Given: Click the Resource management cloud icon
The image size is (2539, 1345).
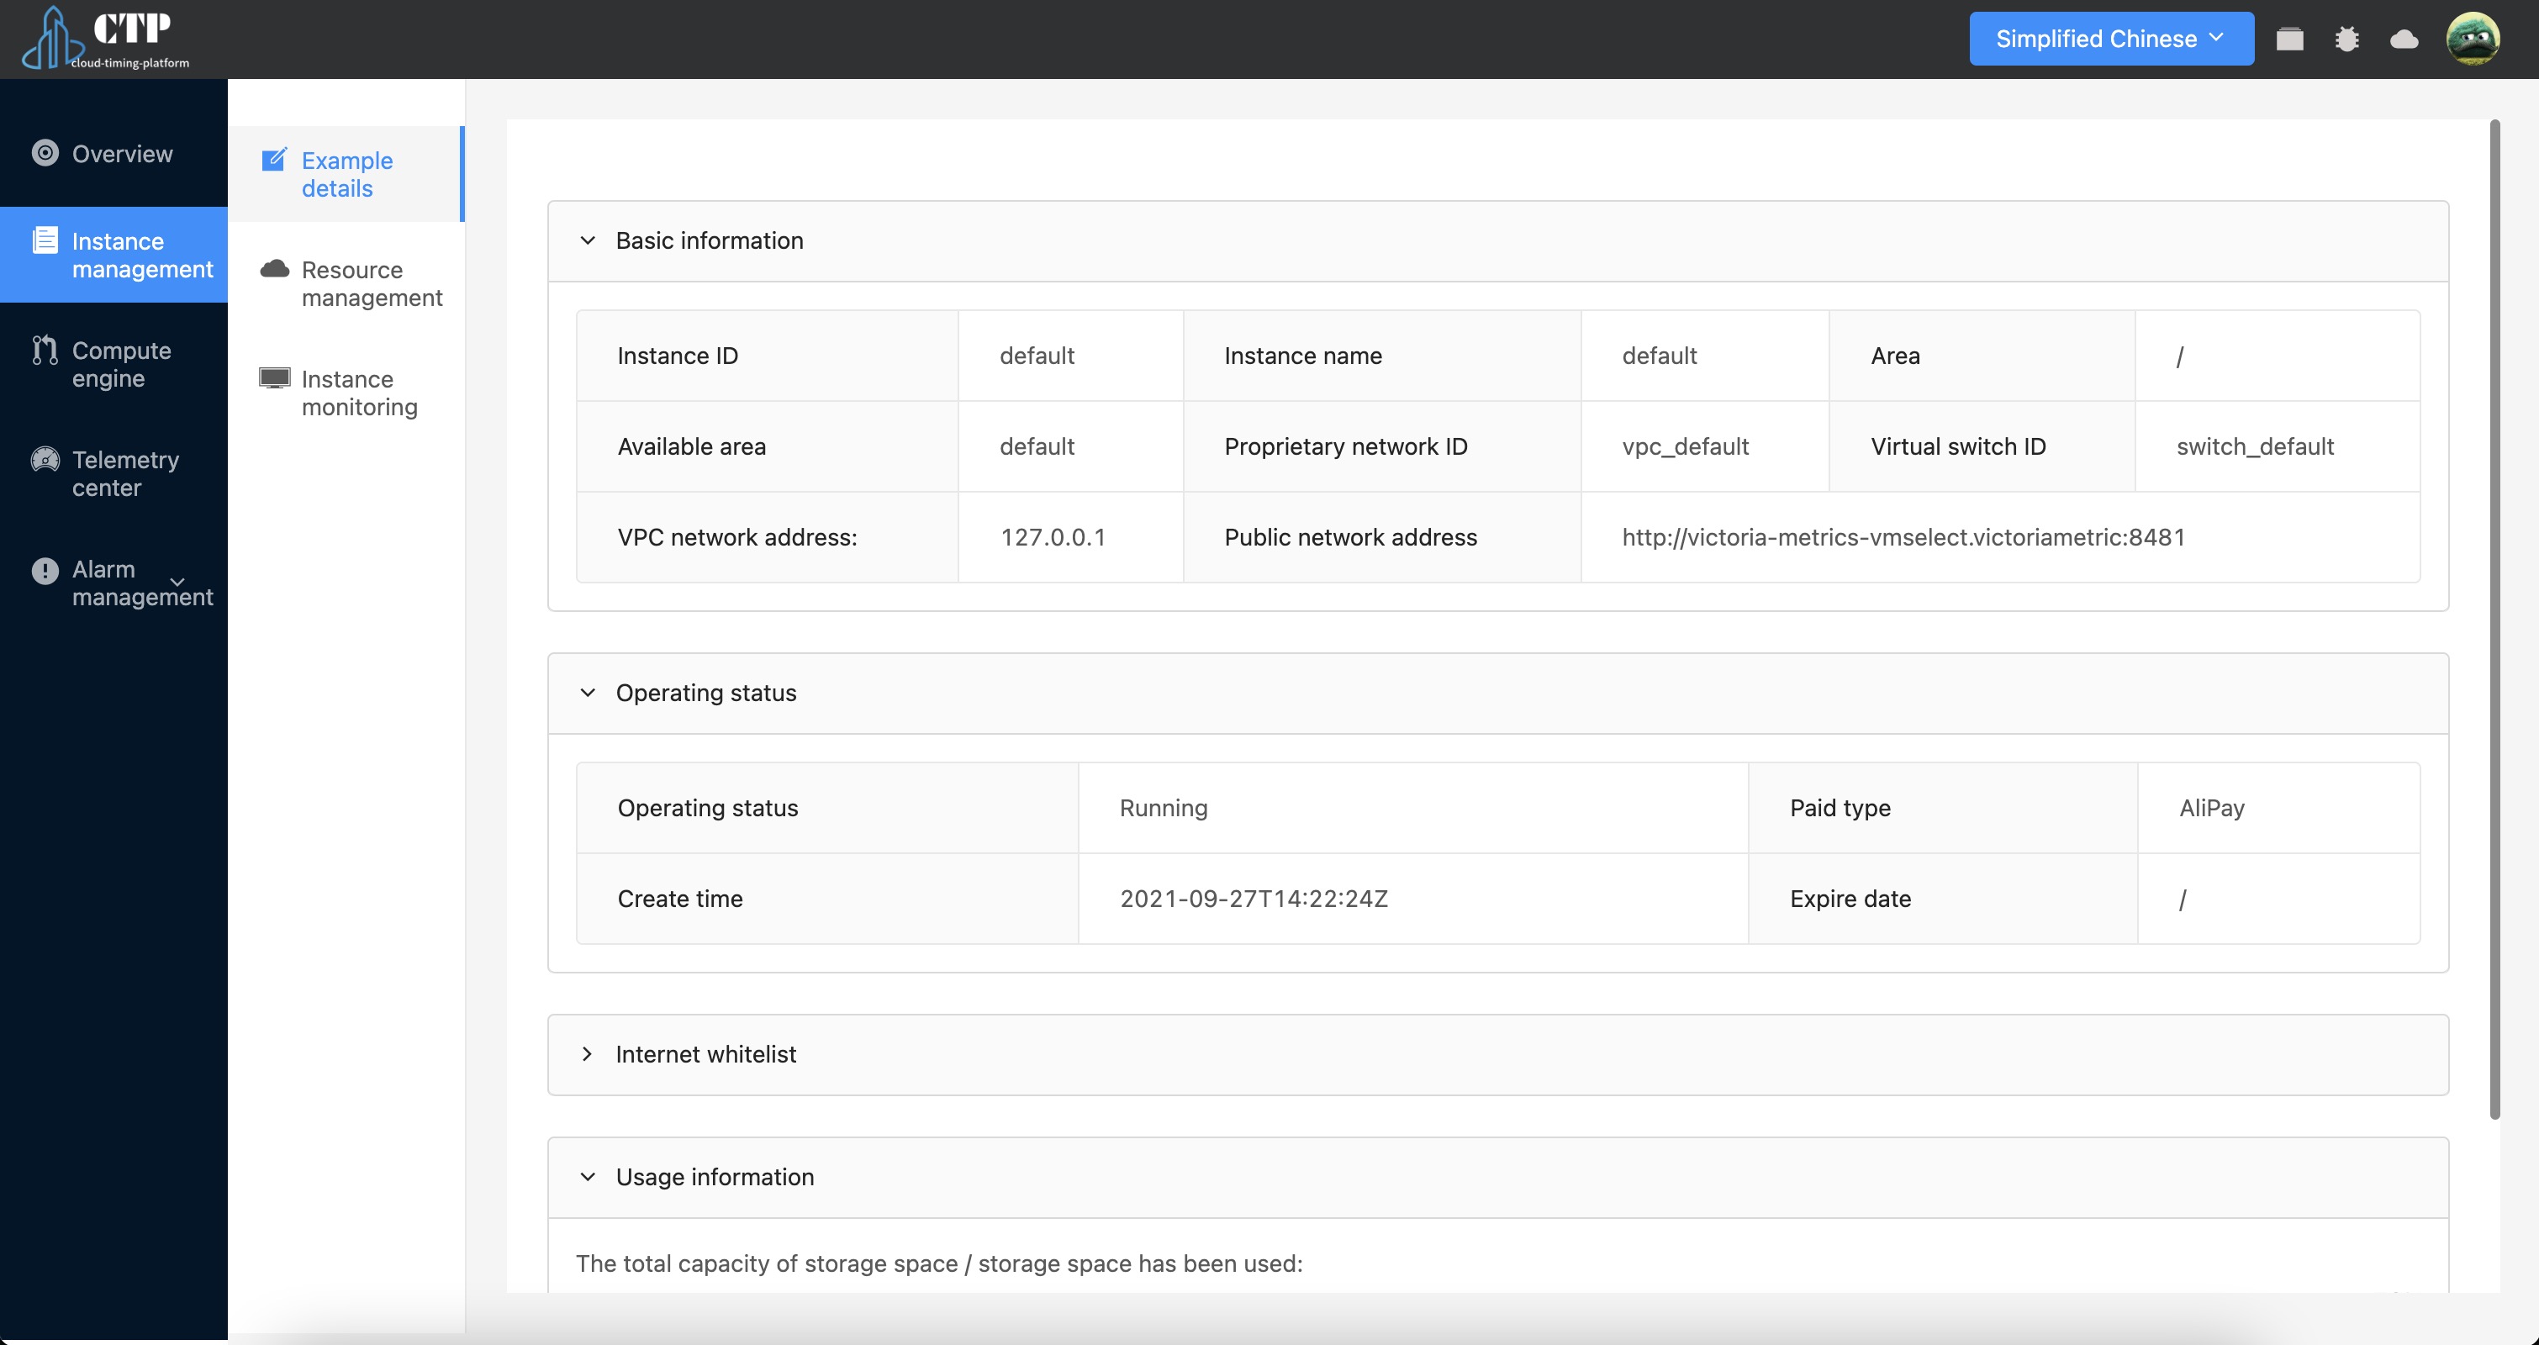Looking at the screenshot, I should (x=274, y=269).
